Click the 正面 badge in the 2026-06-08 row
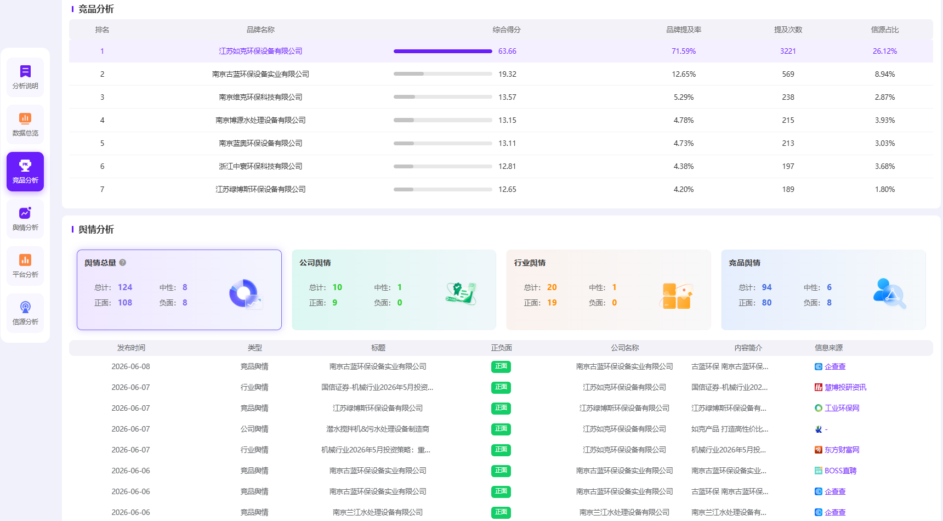 click(x=501, y=367)
